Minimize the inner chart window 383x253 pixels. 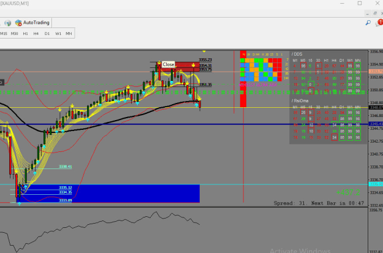click(367, 13)
